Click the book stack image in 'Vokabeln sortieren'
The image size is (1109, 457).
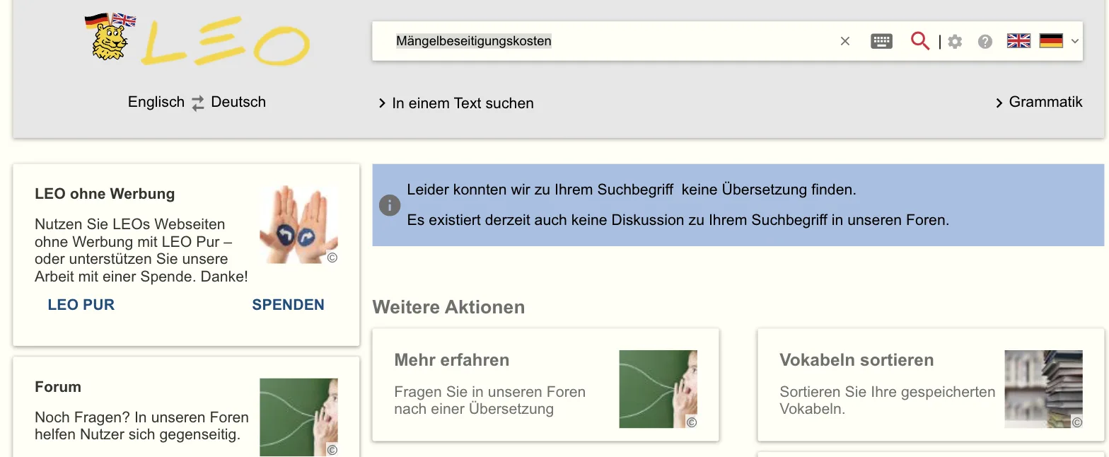pyautogui.click(x=1043, y=389)
